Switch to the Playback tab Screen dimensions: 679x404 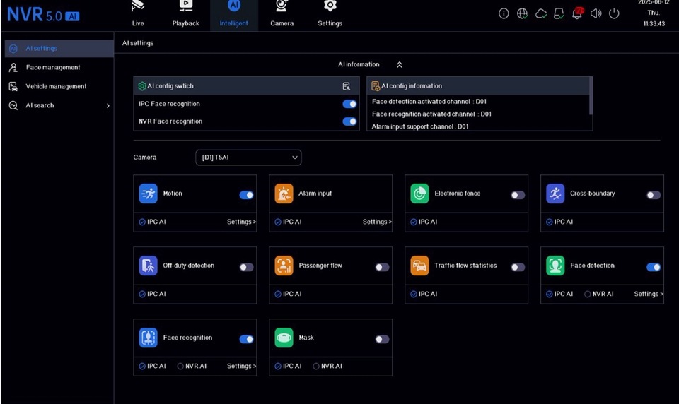click(186, 14)
